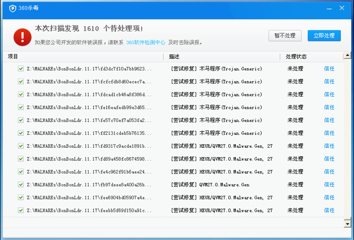Screen dimensions: 354x240
Task: Trust the fd3dc7f10a7bb9623 file via 信任
Action: pyautogui.click(x=329, y=69)
